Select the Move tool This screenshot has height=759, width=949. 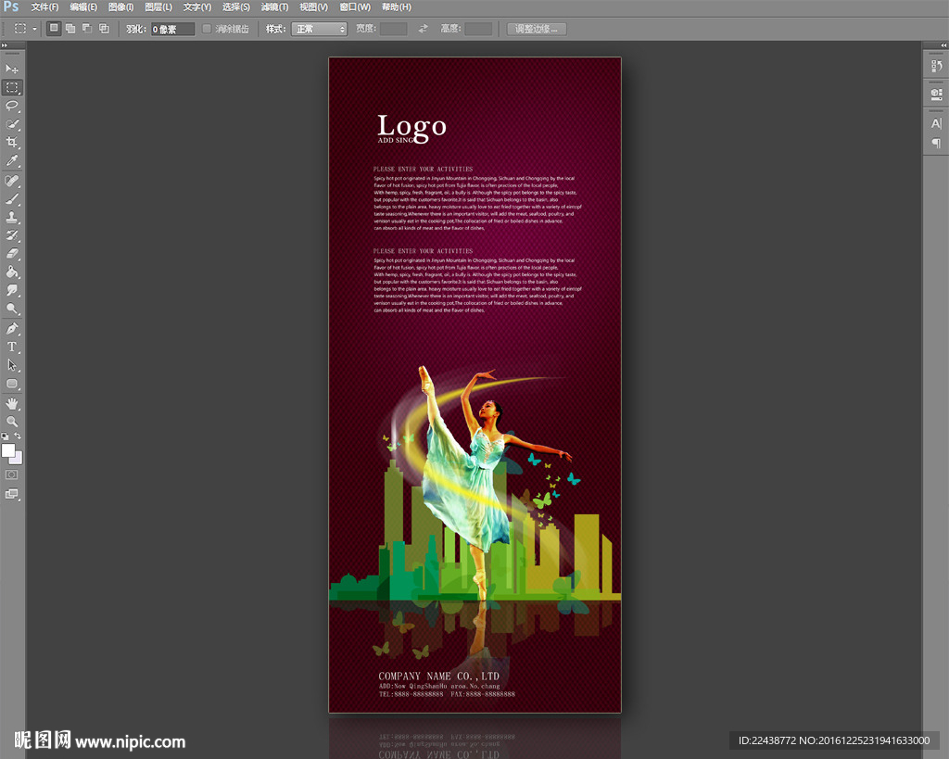tap(12, 70)
